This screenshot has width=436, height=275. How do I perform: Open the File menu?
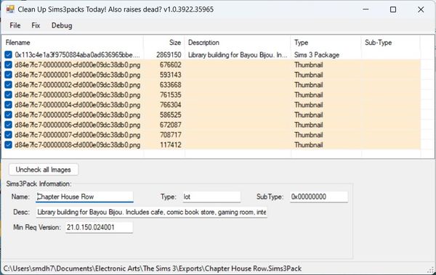click(x=15, y=25)
